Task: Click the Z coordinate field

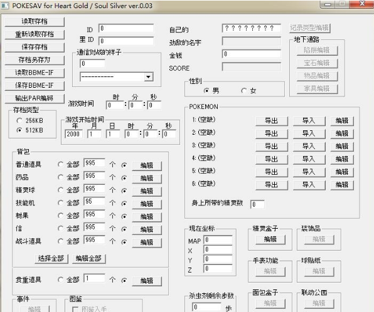Action: (218, 268)
